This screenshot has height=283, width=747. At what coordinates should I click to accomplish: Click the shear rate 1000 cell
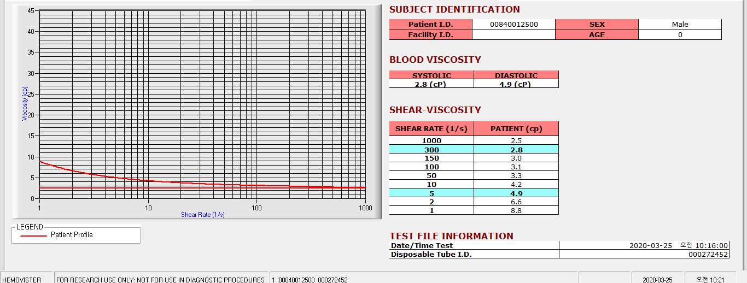coord(431,141)
